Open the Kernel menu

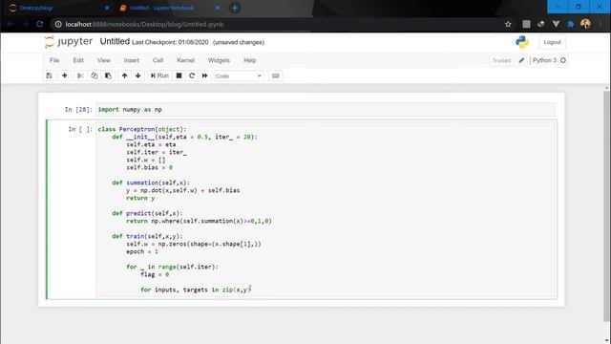(x=185, y=60)
